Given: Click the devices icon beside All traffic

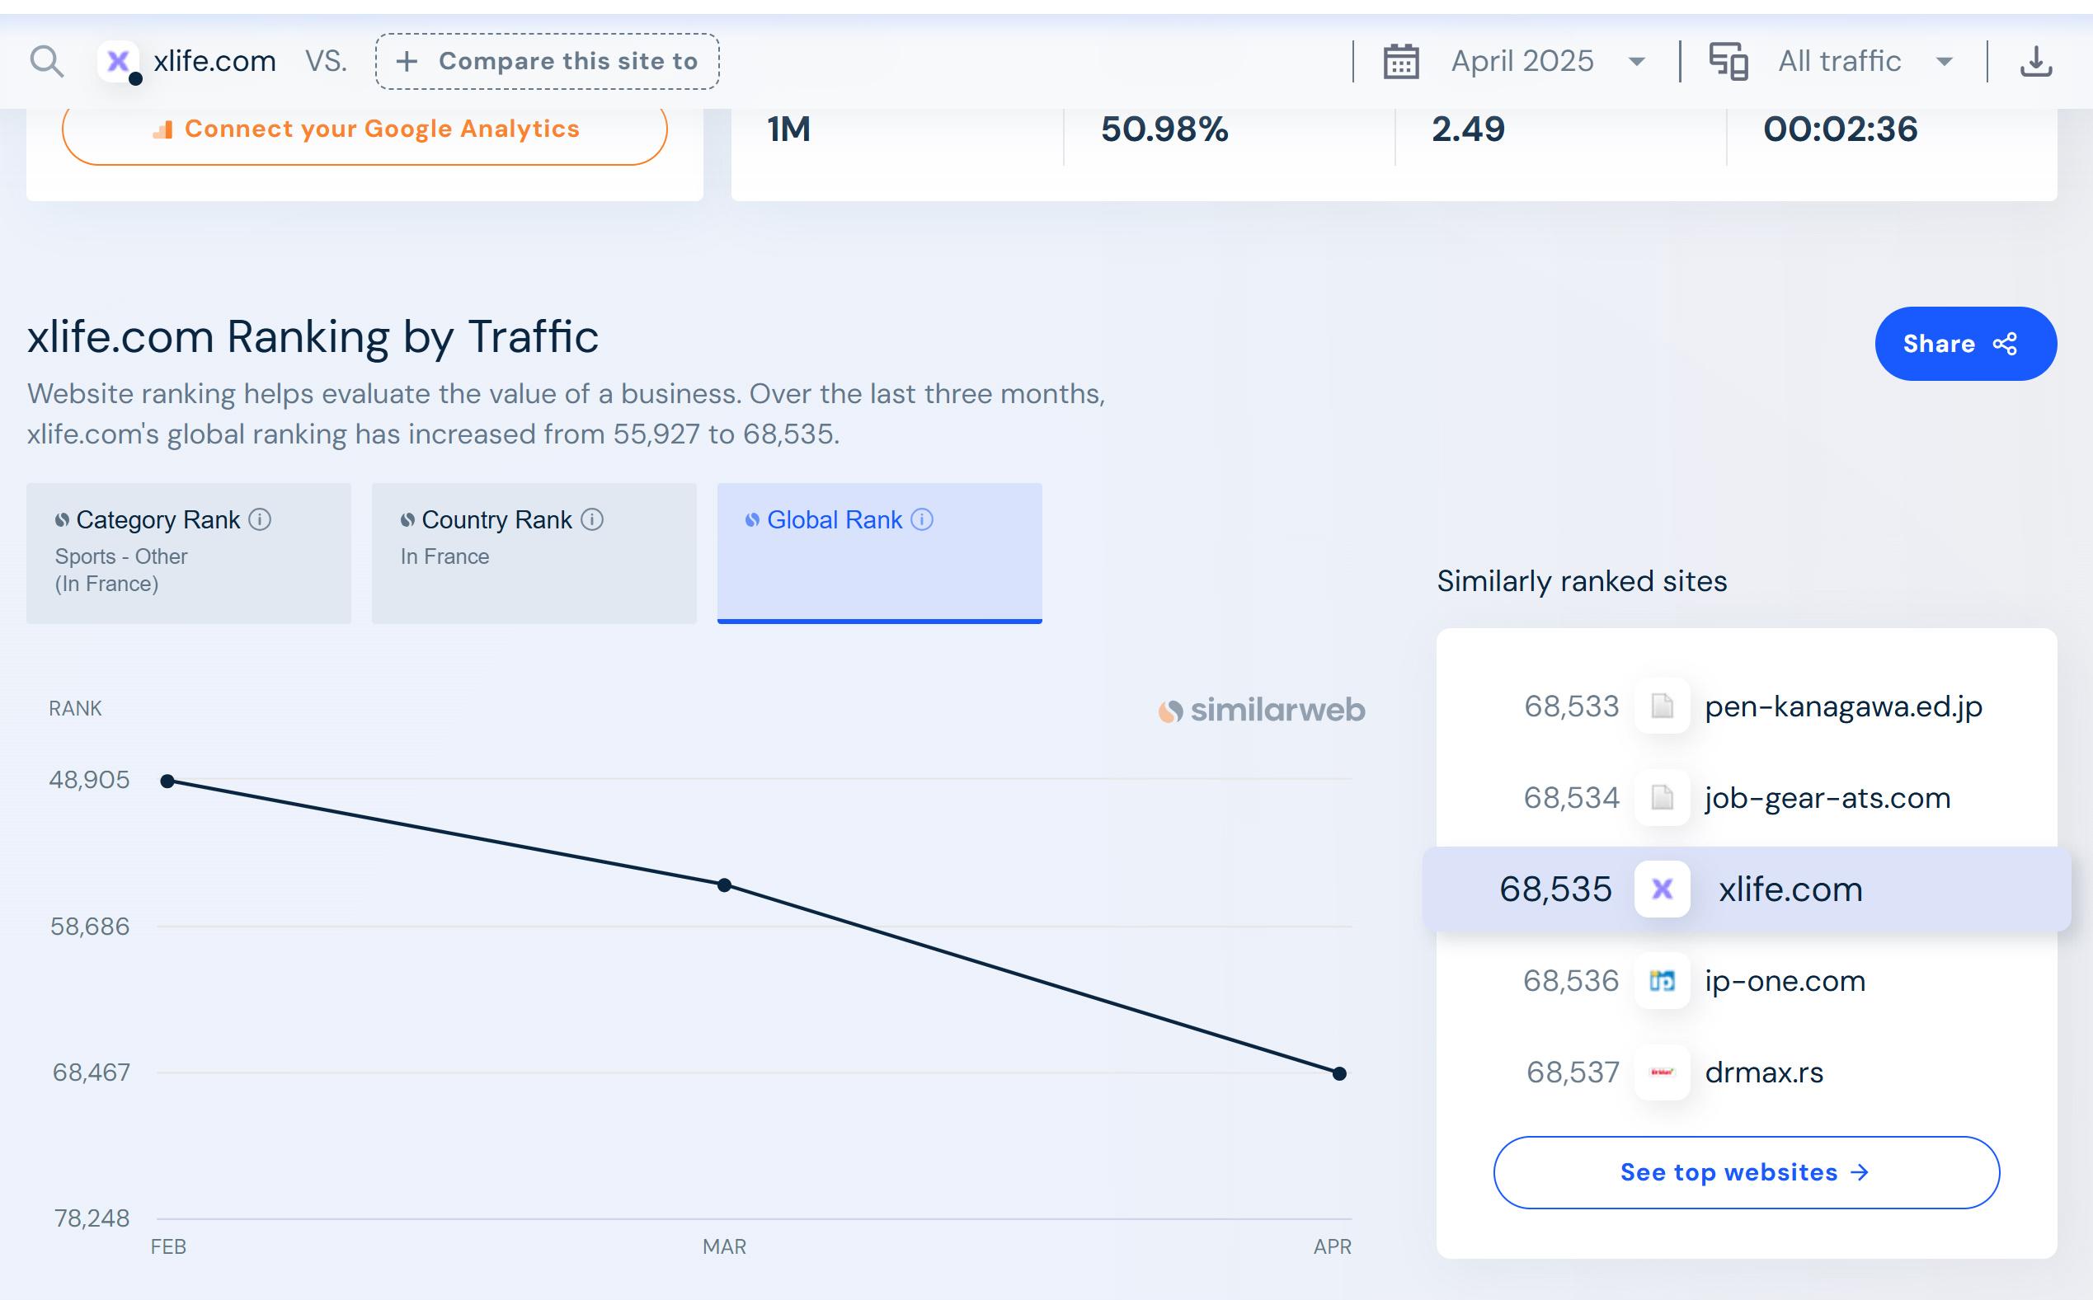Looking at the screenshot, I should [1728, 62].
